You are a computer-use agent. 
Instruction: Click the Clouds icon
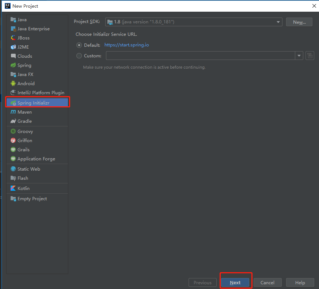coord(13,56)
